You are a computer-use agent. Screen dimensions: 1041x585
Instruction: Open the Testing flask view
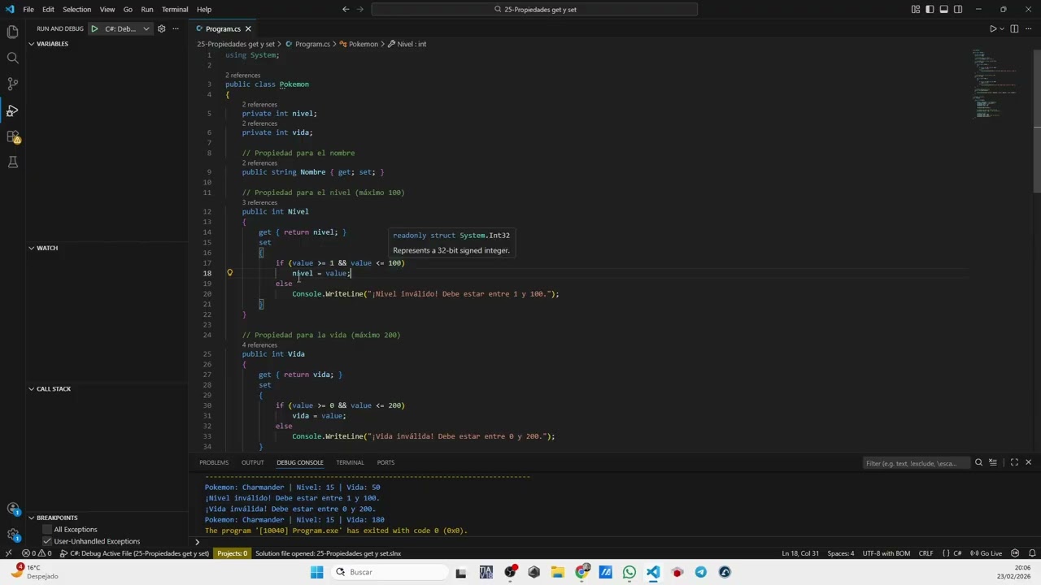[x=12, y=162]
